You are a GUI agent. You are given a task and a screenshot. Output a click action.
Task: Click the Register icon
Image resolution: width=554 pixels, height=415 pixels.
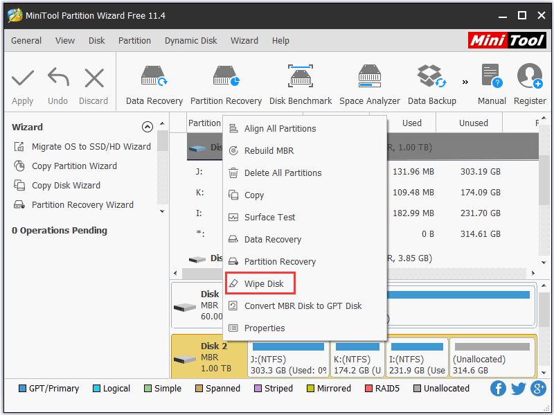coord(529,82)
